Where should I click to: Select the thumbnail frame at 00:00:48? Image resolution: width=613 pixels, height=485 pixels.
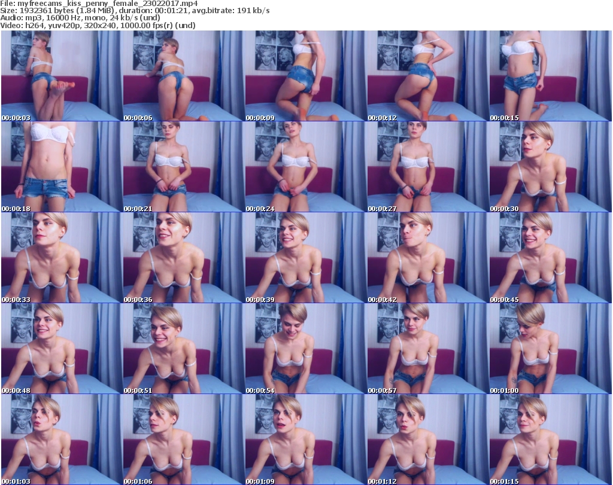coord(61,349)
